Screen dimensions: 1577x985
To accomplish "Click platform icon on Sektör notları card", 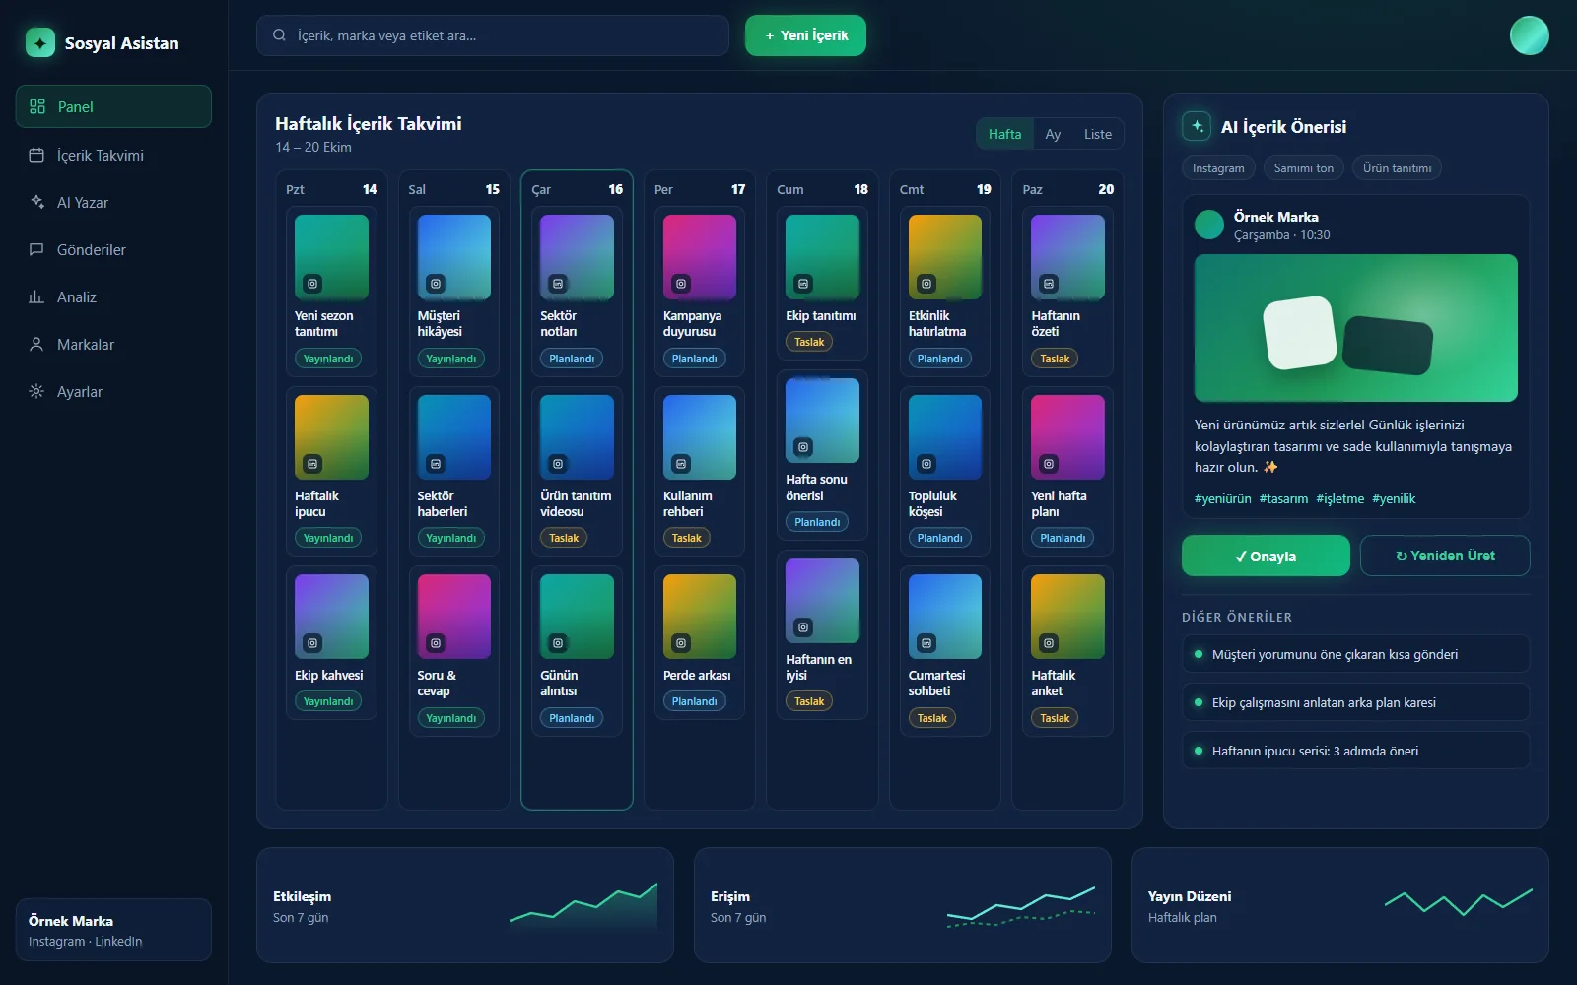I will tap(558, 284).
